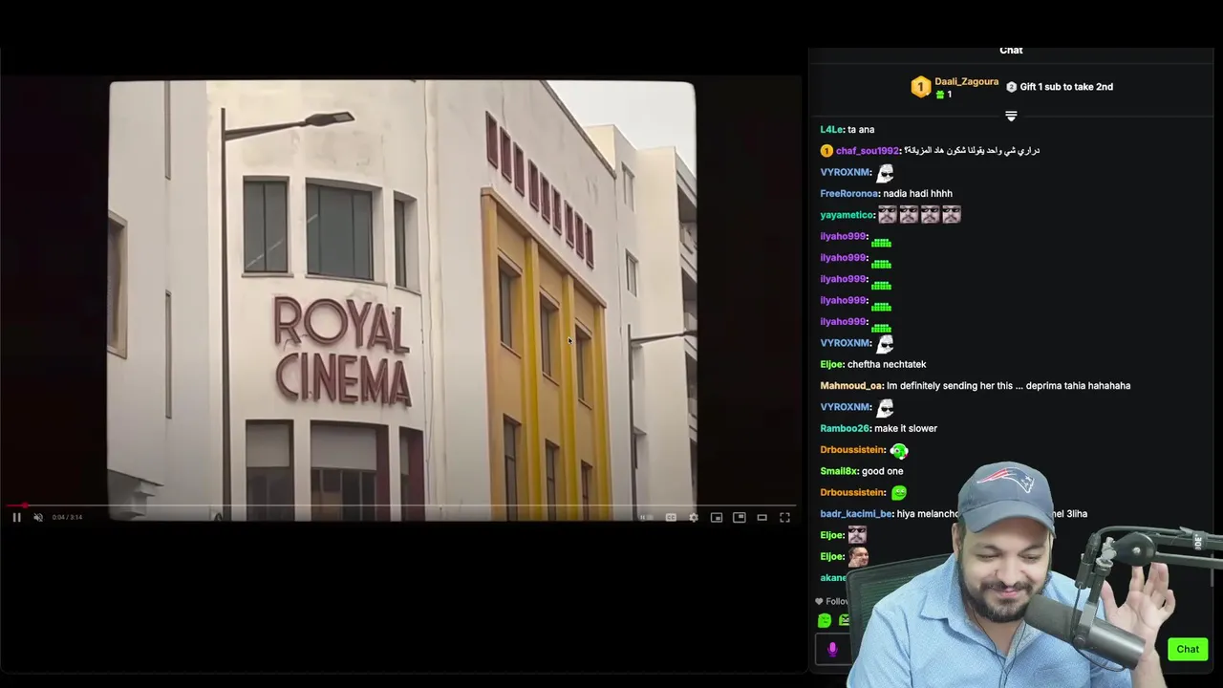Enable picture-in-picture on the video

739,517
